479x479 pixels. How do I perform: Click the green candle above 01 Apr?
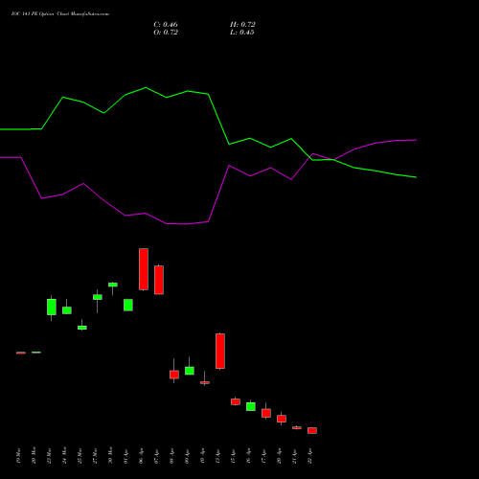(128, 305)
